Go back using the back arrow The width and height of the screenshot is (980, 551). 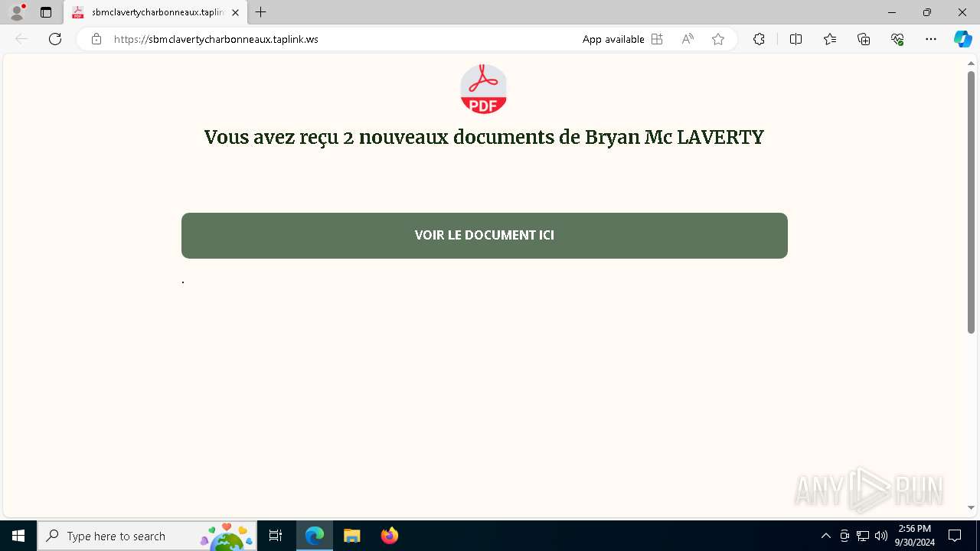[21, 39]
